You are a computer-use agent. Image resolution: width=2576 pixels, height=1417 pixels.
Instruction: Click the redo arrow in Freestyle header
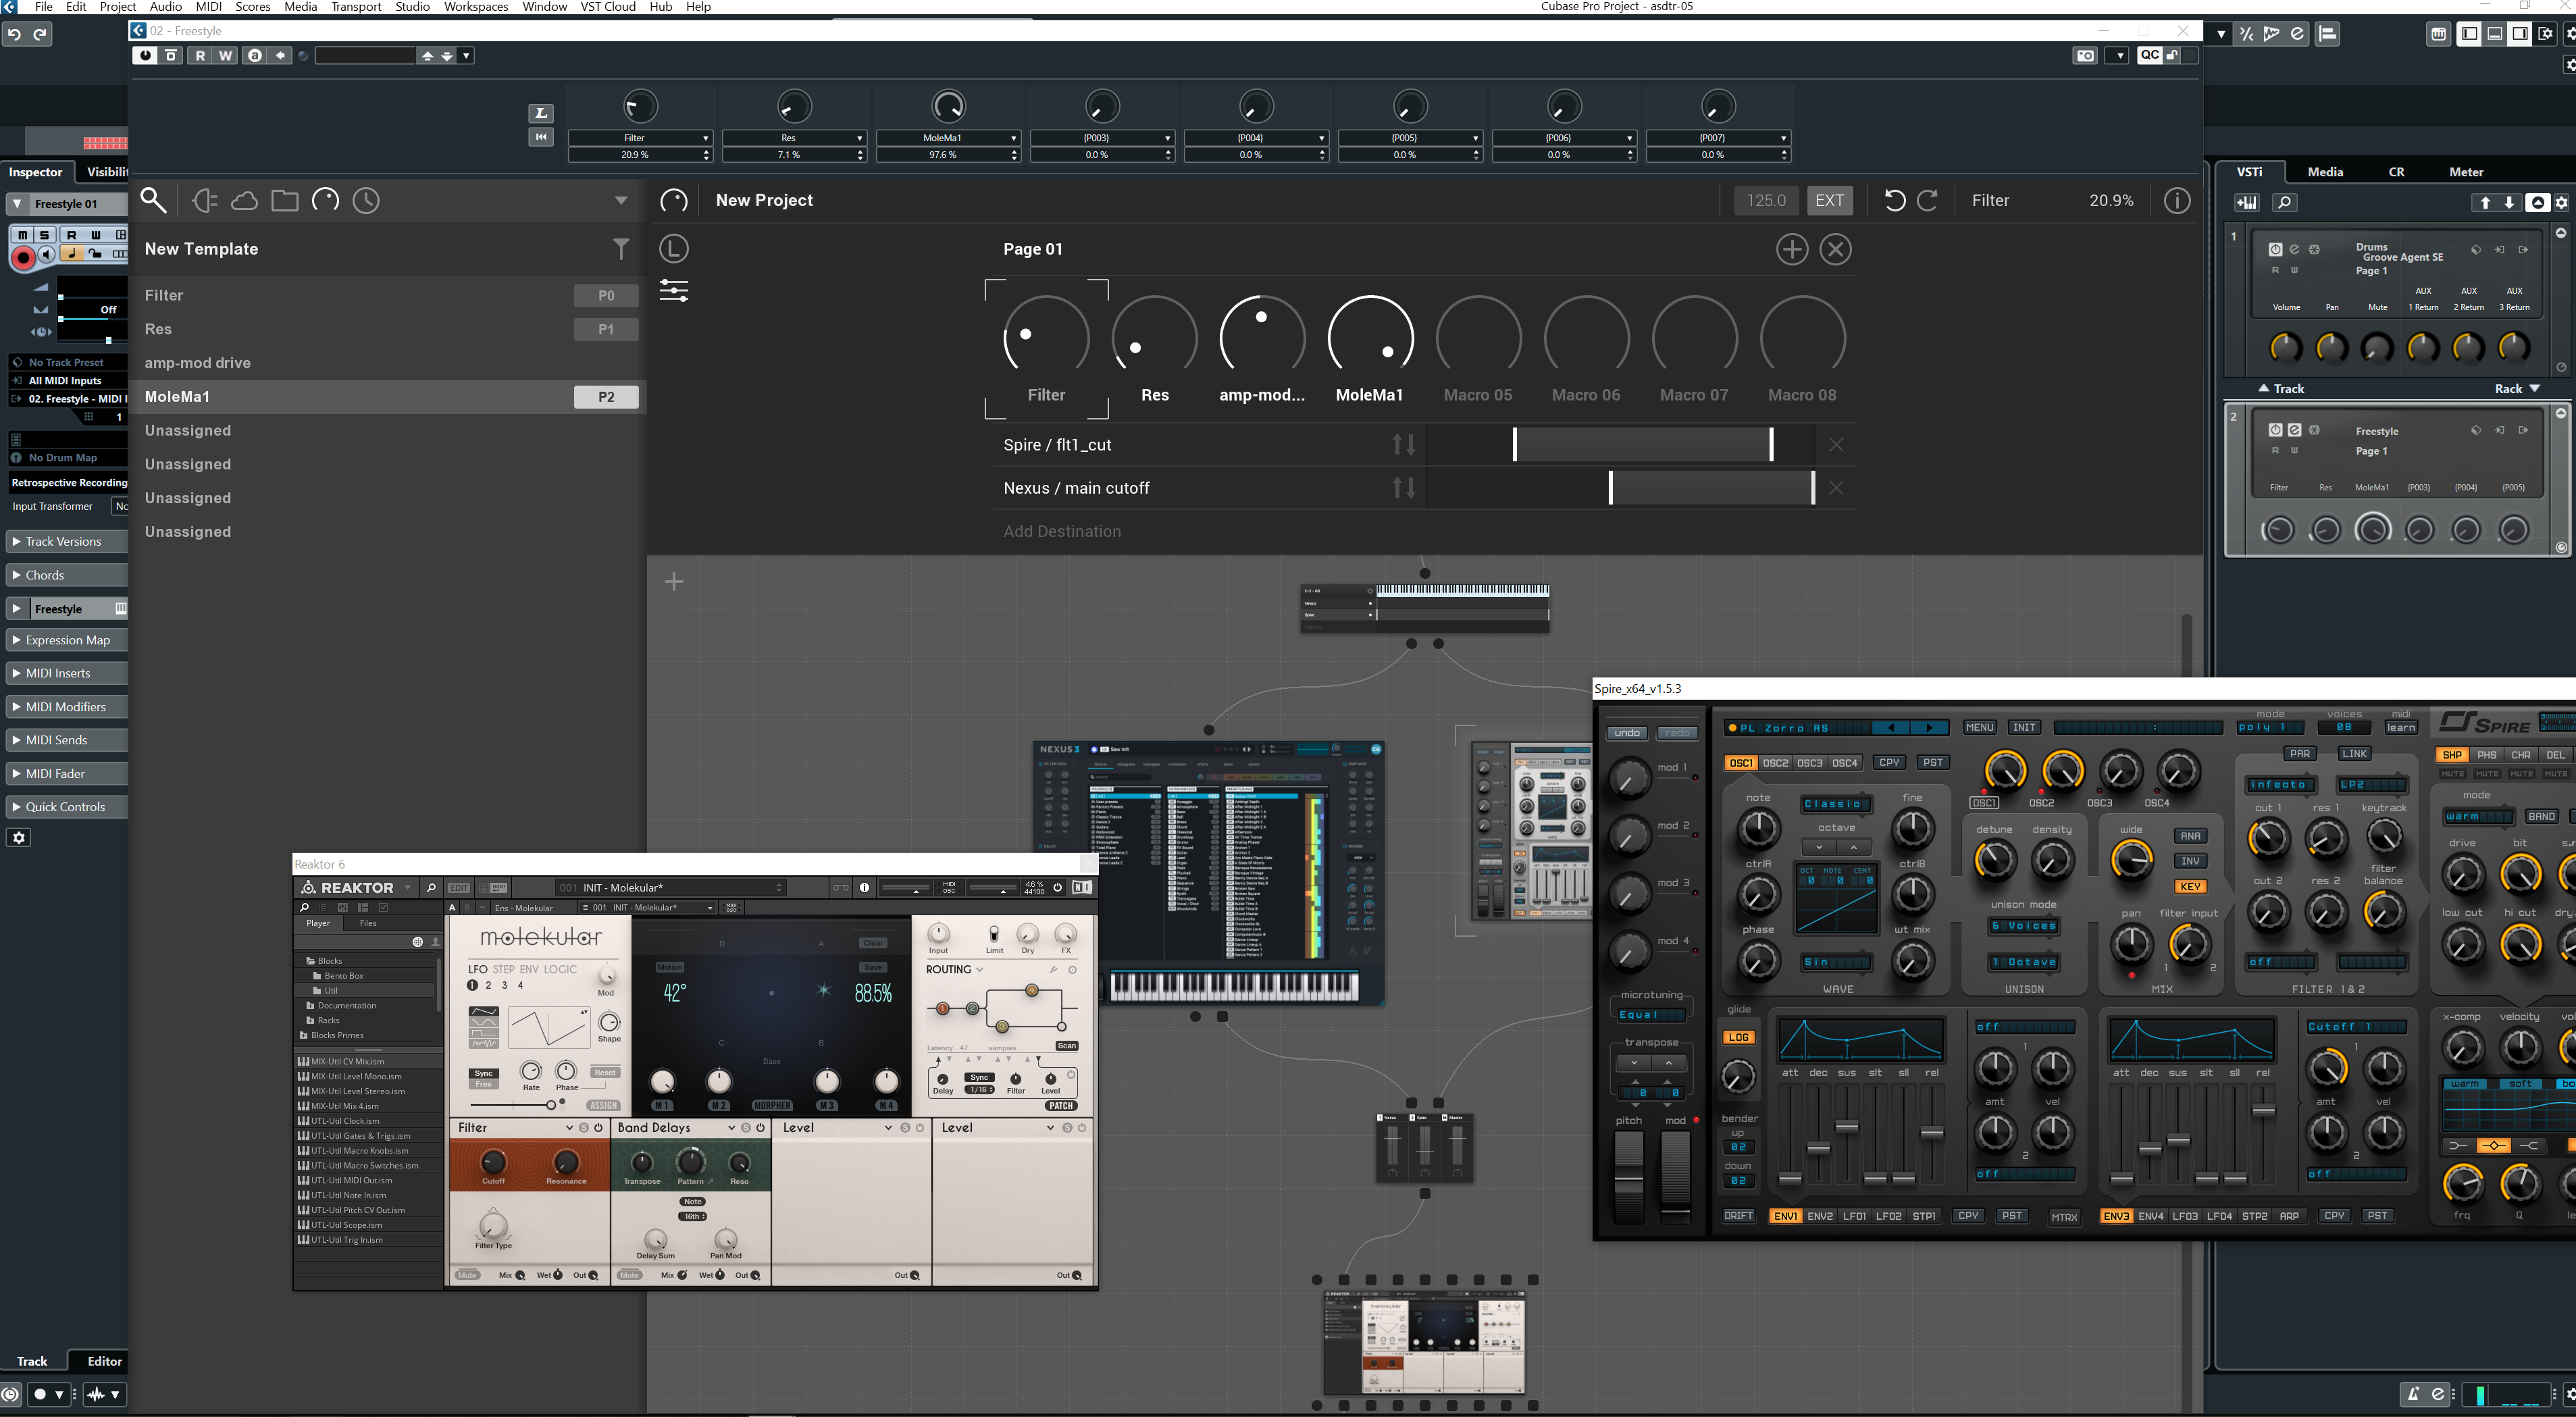coord(1928,200)
